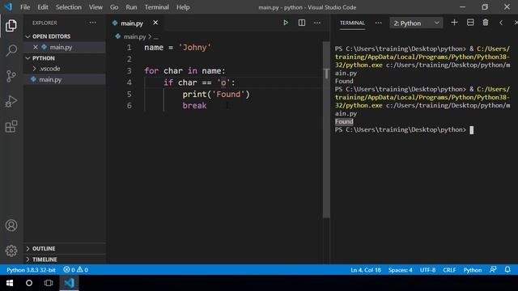The image size is (518, 291).
Task: Open the Extensions view
Action: click(x=11, y=126)
